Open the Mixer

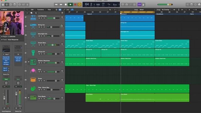[24, 4]
